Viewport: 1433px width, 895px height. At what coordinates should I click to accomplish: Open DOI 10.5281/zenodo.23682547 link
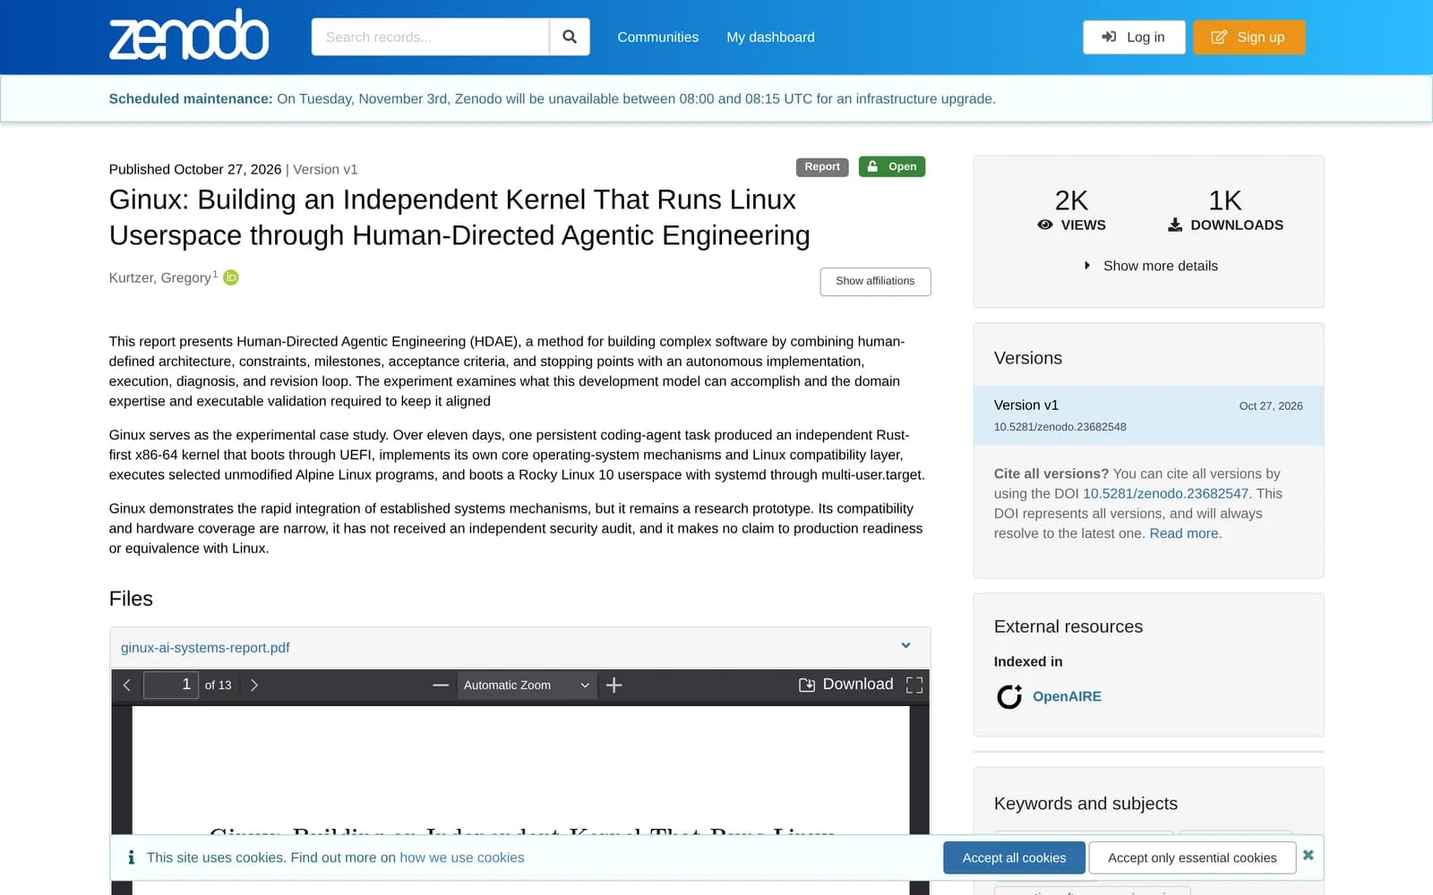[x=1165, y=493]
